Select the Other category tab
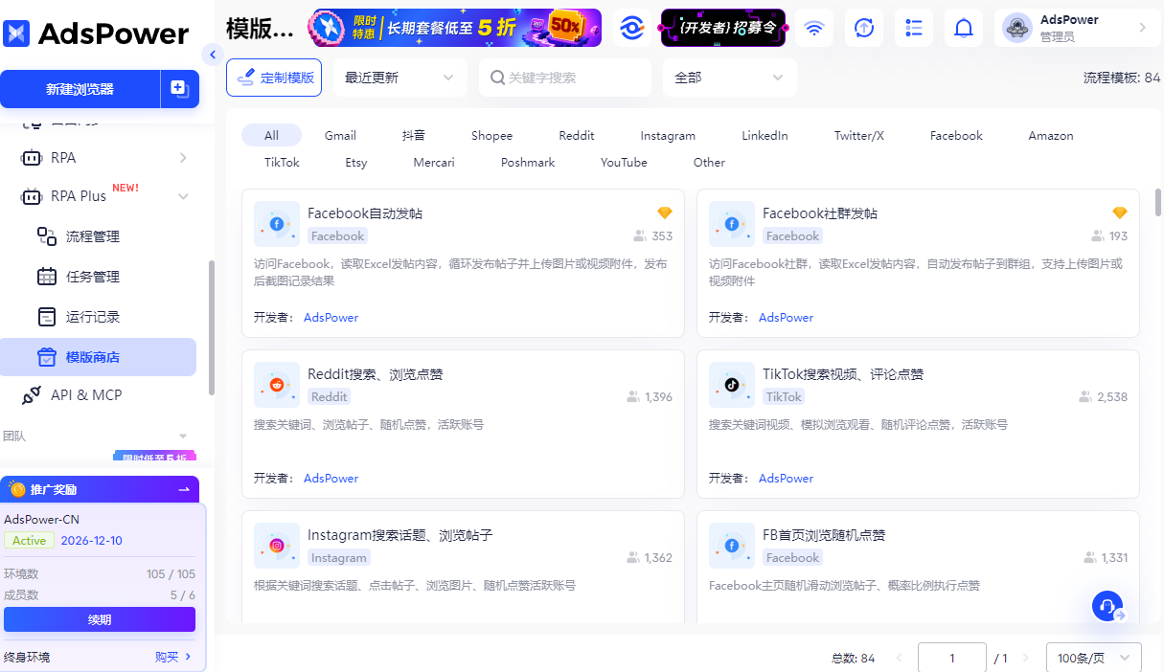The width and height of the screenshot is (1164, 672). click(x=709, y=162)
